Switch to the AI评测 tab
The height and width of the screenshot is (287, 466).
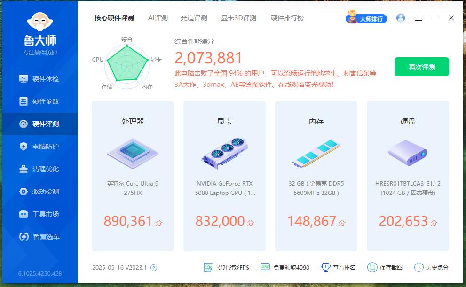[x=158, y=18]
